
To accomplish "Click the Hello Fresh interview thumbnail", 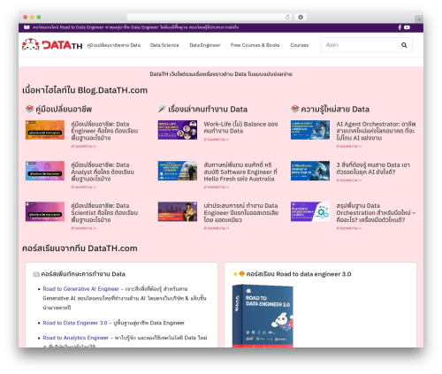I will 178,171.
